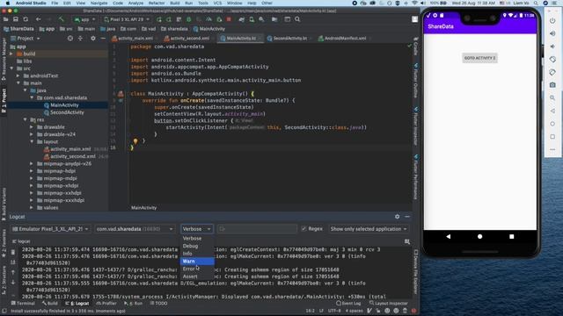Click the Back navigation arrow in toolbar
563x316 pixels.
[x=39, y=19]
